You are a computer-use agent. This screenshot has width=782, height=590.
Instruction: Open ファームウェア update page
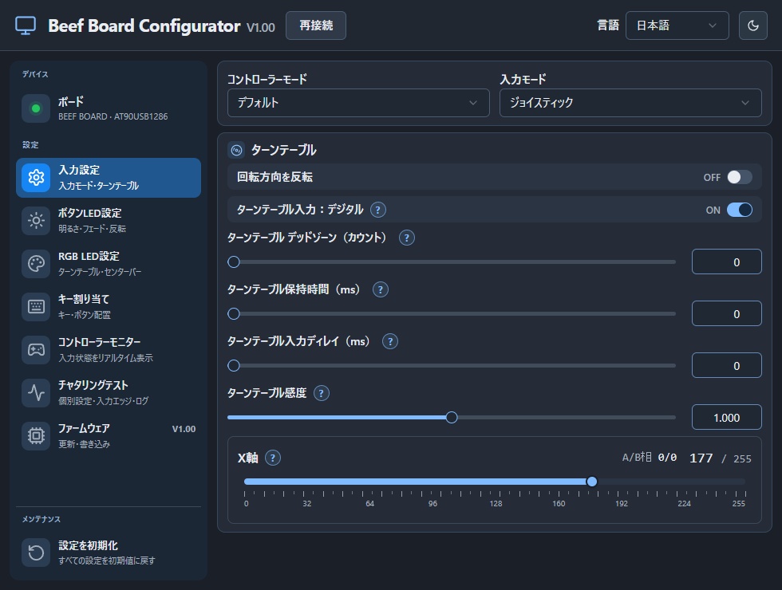[109, 436]
